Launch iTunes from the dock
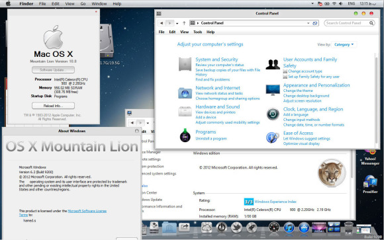 coord(289,227)
